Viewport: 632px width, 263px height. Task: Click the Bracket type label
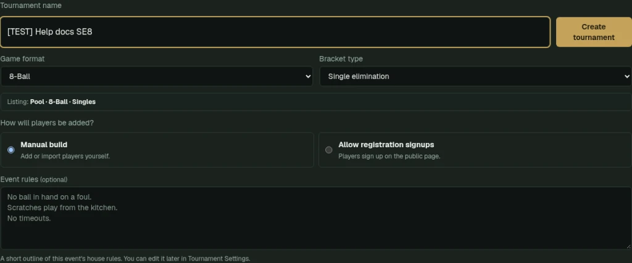[x=341, y=59]
